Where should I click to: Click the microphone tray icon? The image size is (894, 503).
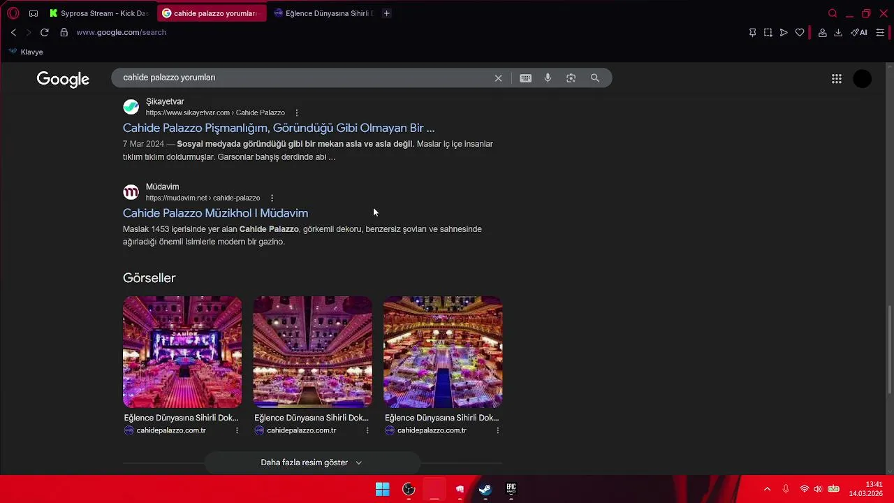786,489
